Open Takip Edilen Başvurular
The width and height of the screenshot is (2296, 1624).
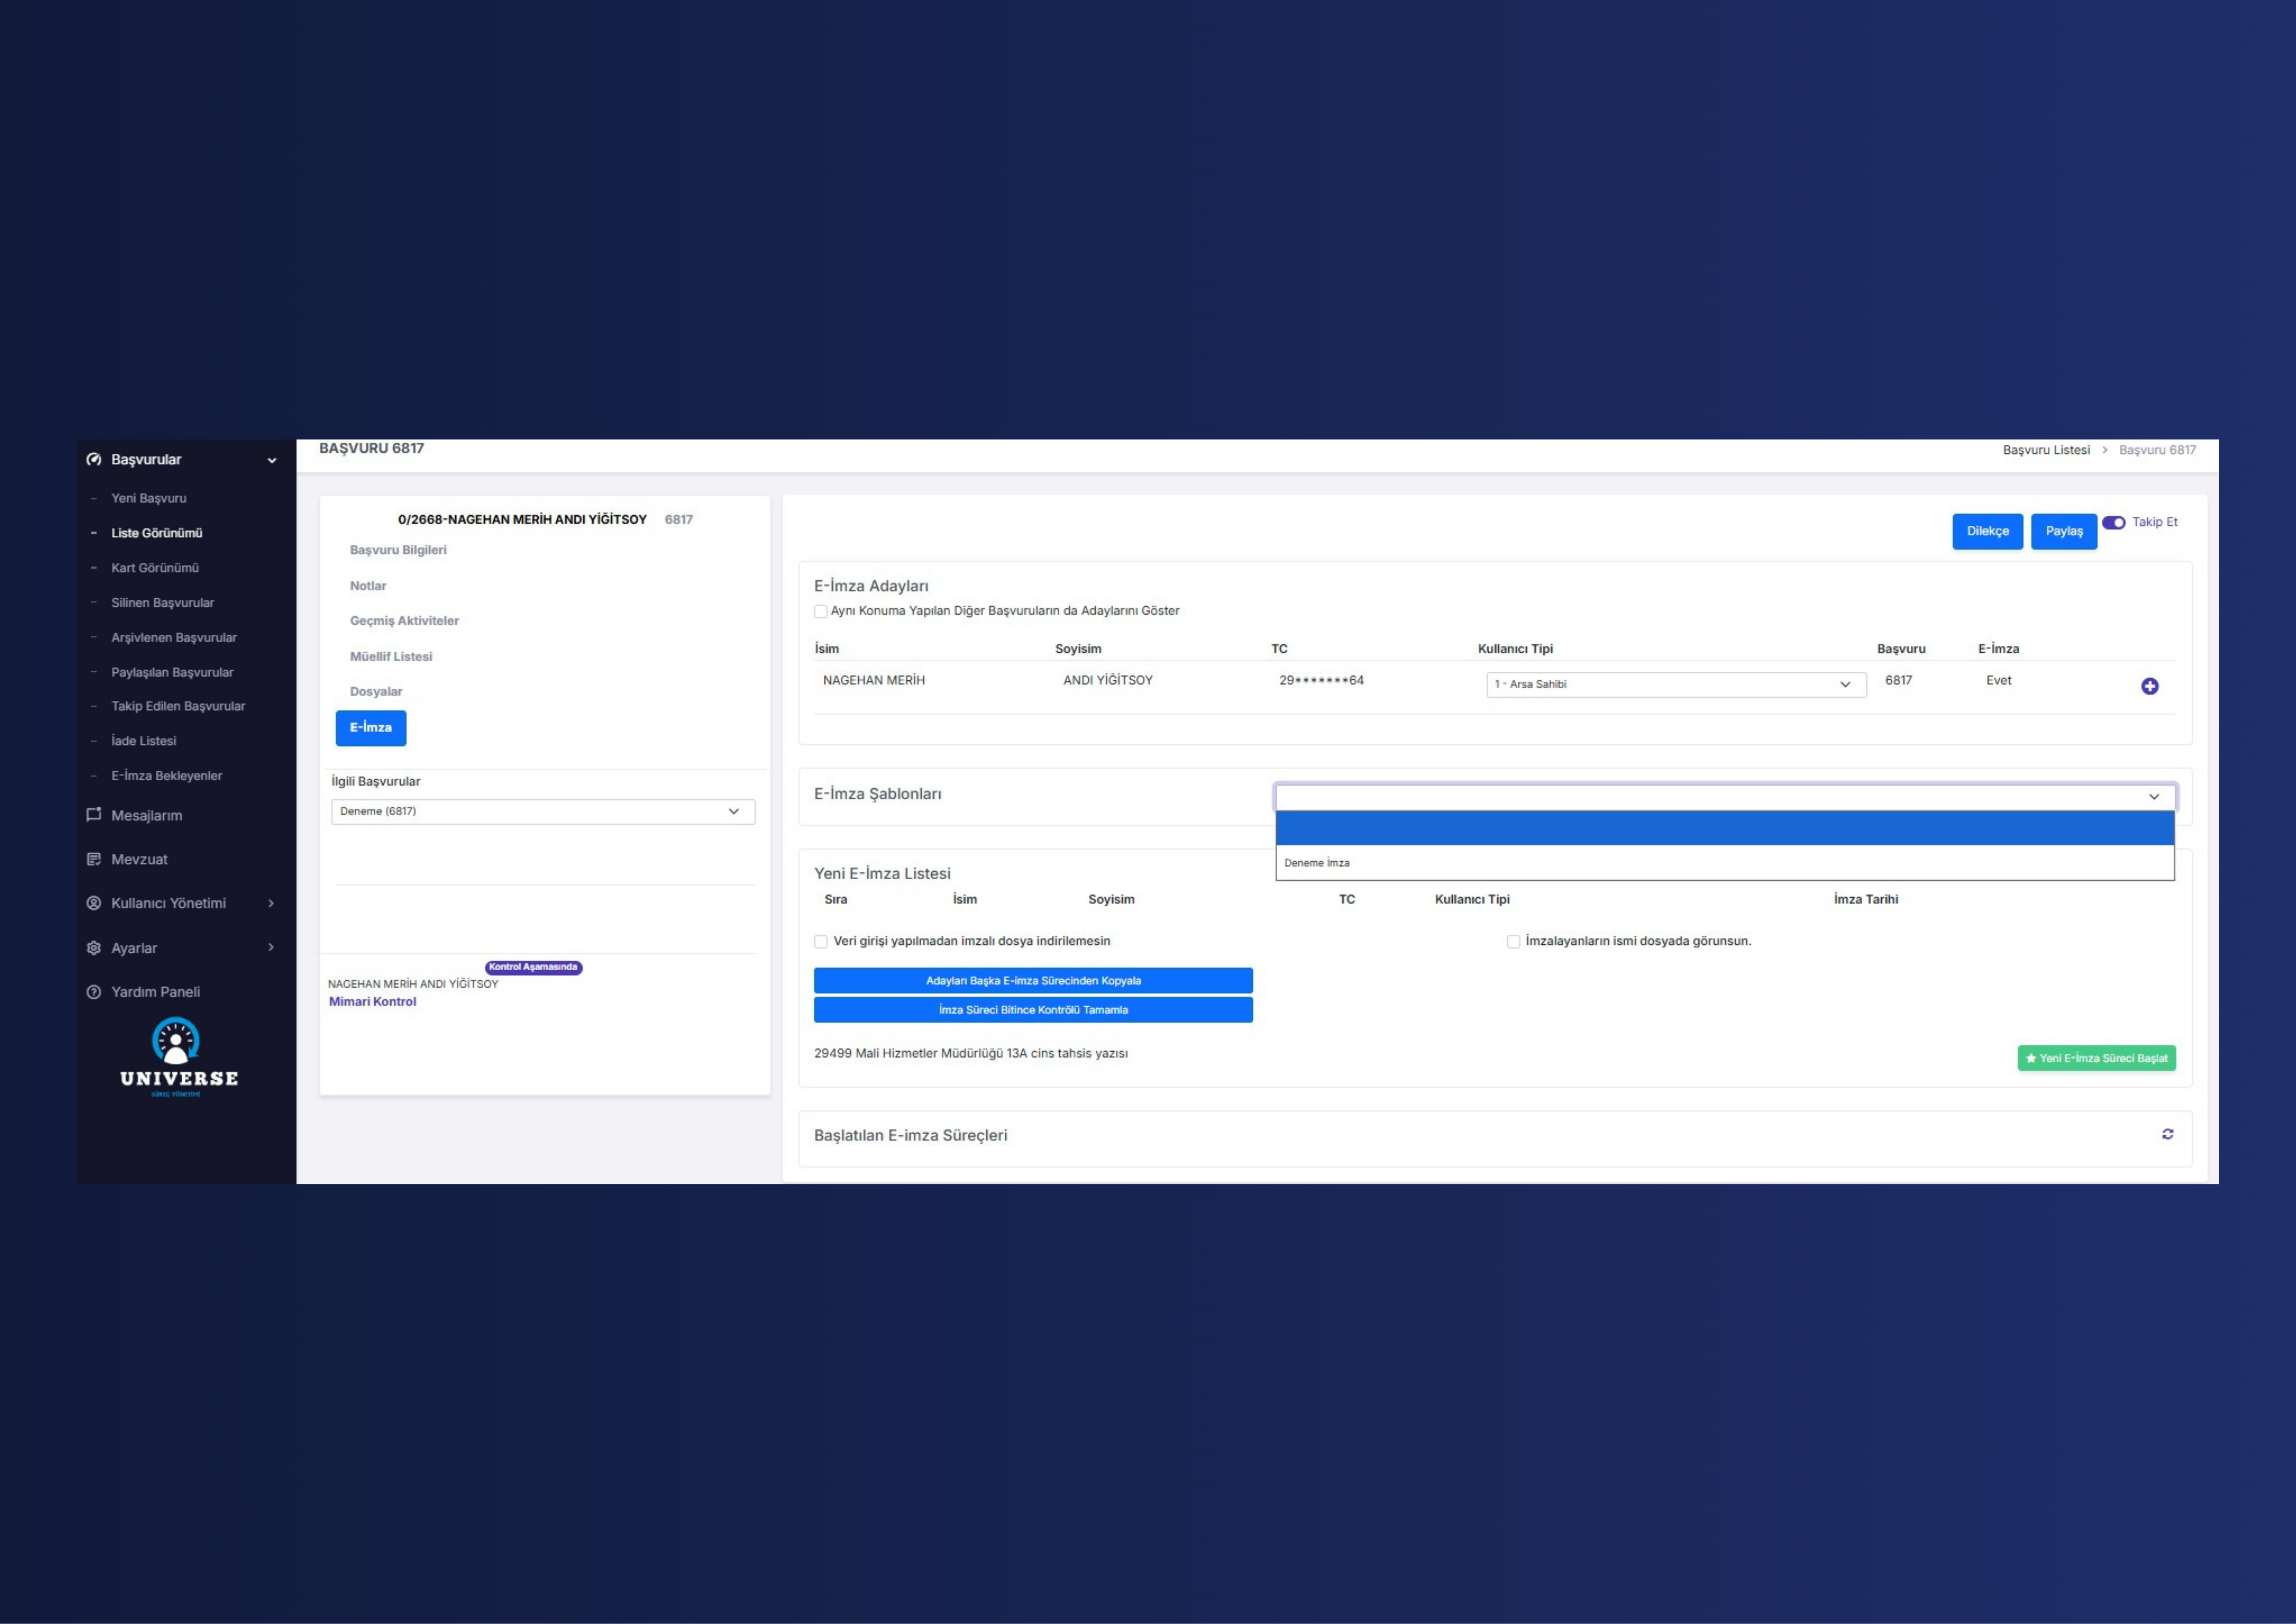click(178, 706)
